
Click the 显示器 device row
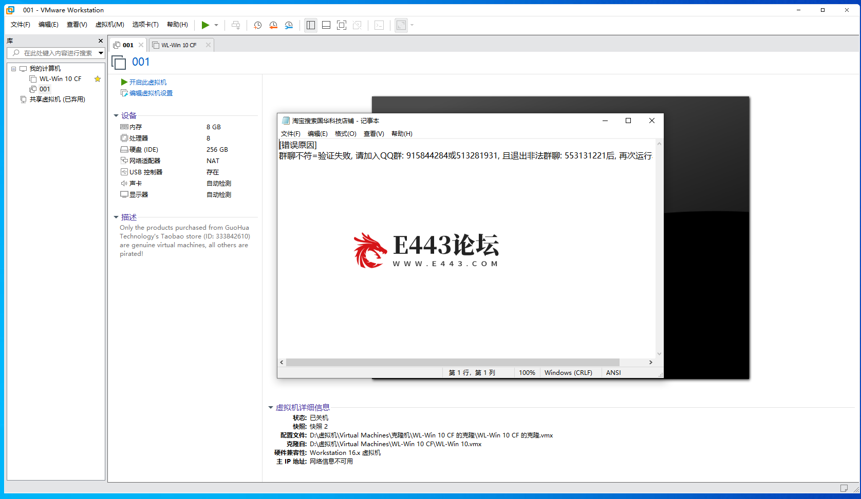click(x=188, y=195)
